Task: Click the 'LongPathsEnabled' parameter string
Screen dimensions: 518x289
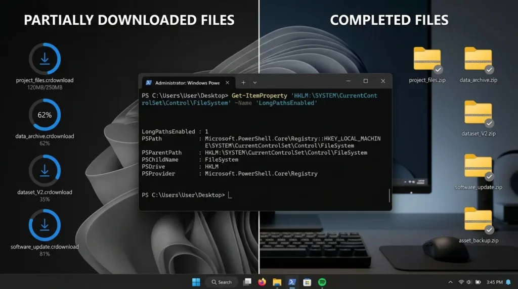Action: (286, 103)
